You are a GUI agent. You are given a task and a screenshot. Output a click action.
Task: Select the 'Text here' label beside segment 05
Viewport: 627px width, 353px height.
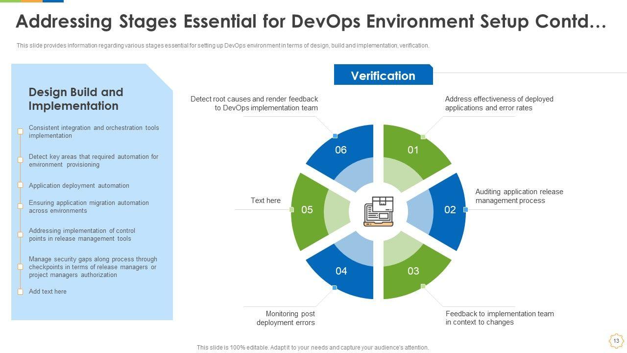tap(265, 201)
